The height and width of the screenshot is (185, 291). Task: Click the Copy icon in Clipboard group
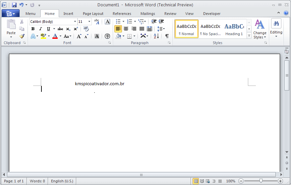pyautogui.click(x=22, y=29)
